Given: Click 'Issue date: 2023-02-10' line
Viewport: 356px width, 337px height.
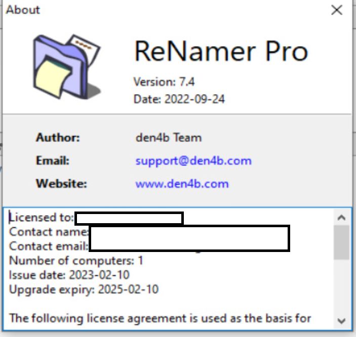Looking at the screenshot, I should pyautogui.click(x=69, y=275).
